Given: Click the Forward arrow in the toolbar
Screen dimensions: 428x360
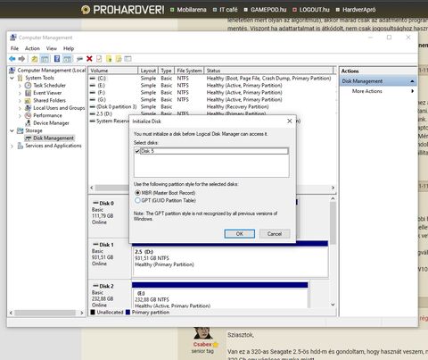Looking at the screenshot, I should (x=21, y=59).
